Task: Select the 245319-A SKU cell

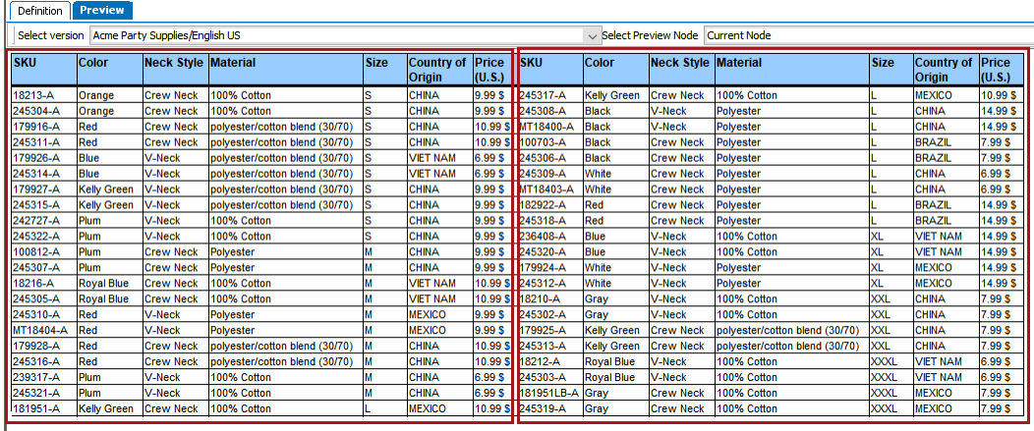Action: pyautogui.click(x=550, y=408)
